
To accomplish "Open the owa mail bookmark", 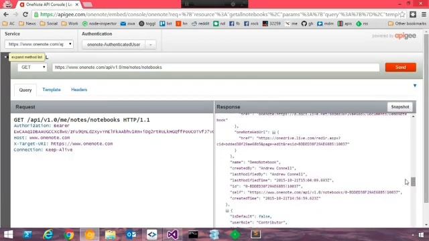I will [x=128, y=24].
